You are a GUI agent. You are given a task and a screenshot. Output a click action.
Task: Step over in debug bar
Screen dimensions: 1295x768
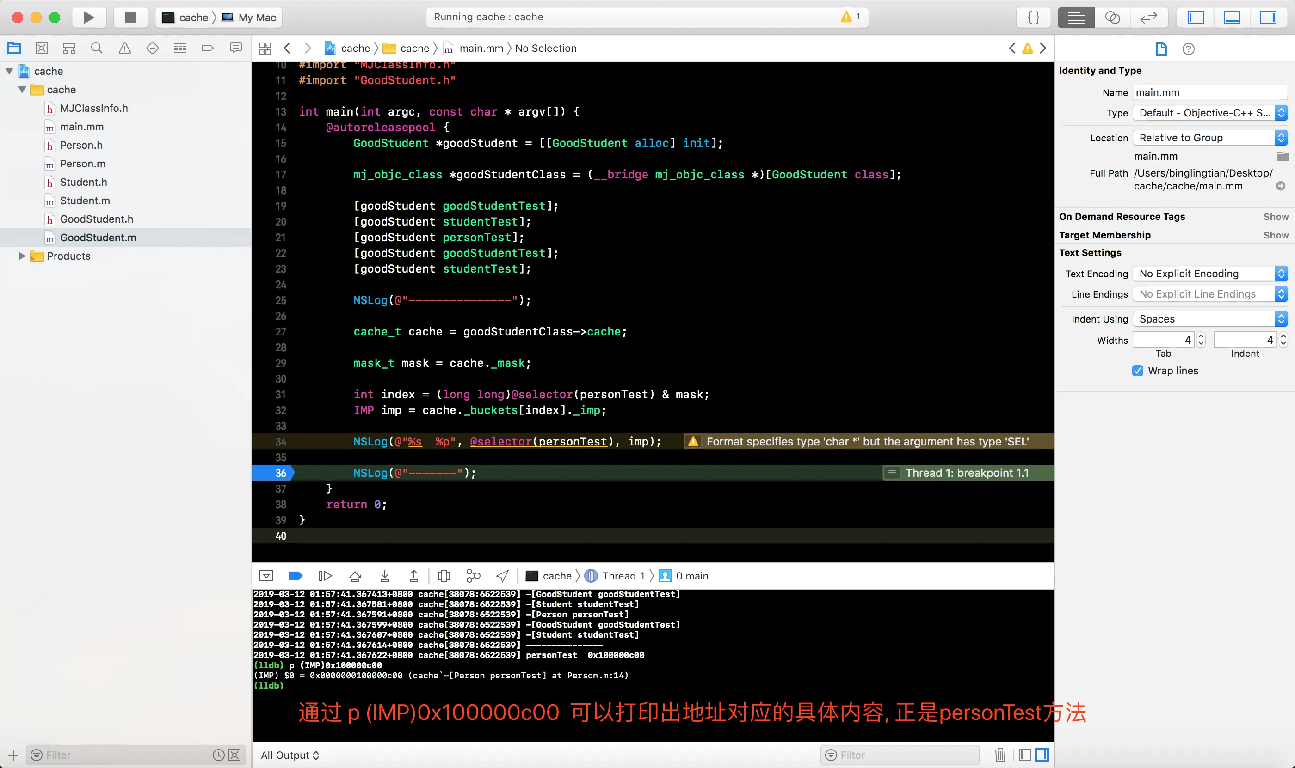click(355, 575)
